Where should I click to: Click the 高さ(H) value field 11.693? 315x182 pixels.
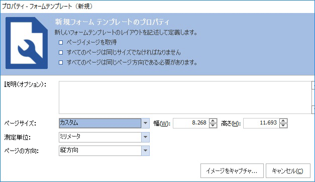coord(261,123)
